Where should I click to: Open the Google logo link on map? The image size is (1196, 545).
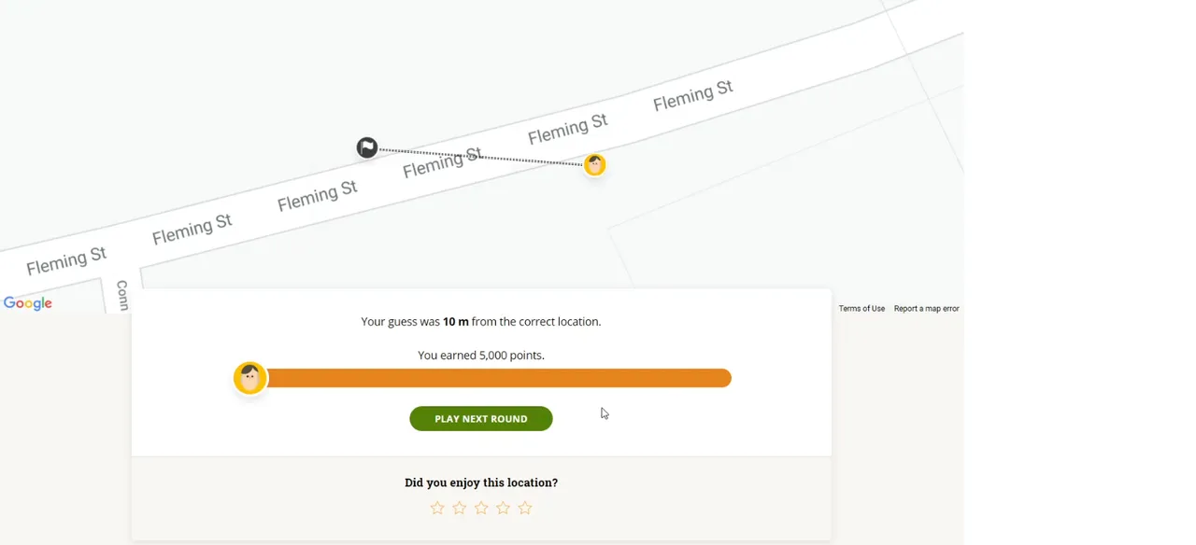[x=28, y=303]
